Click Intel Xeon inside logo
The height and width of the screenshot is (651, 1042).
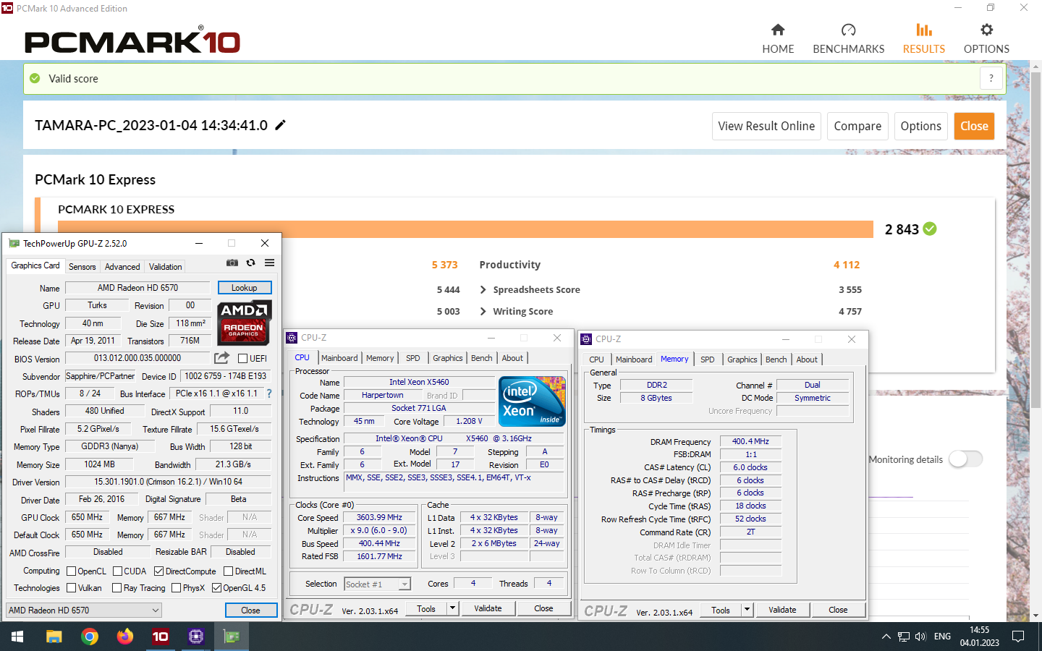coord(532,401)
